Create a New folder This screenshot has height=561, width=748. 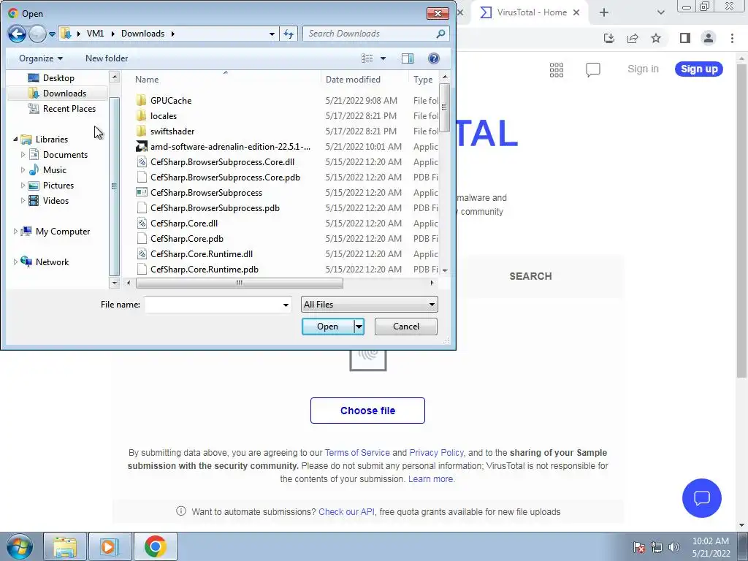pos(107,58)
